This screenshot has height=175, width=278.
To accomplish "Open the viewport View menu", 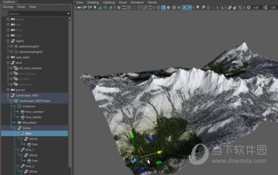I will click(x=79, y=2).
